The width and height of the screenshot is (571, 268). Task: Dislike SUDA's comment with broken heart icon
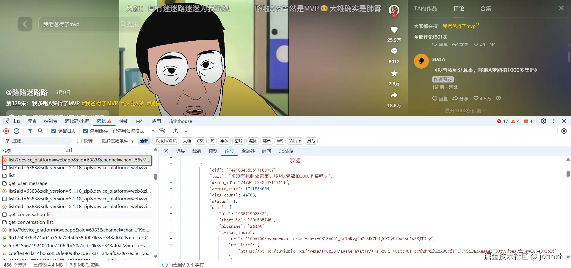click(498, 98)
